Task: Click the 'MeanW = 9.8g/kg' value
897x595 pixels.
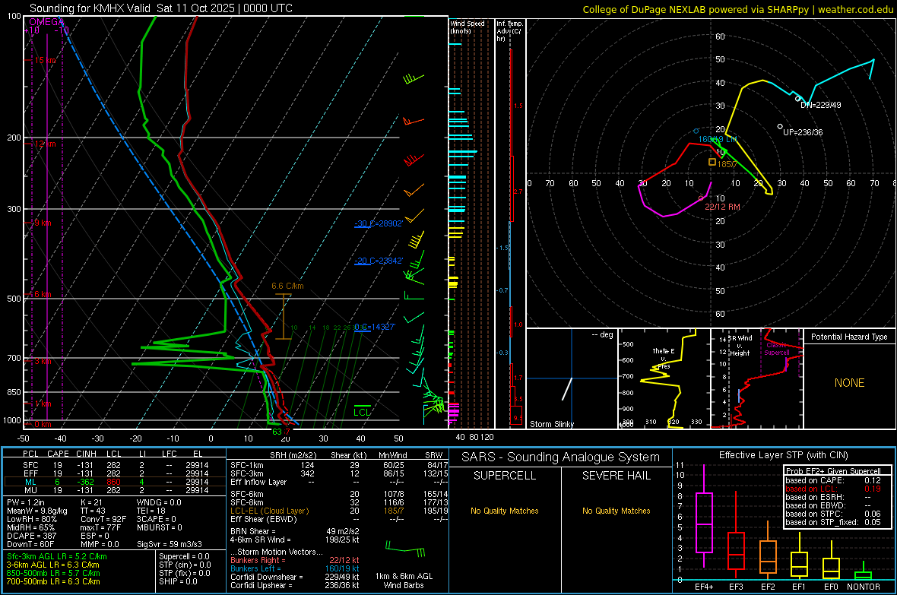Action: tap(36, 511)
